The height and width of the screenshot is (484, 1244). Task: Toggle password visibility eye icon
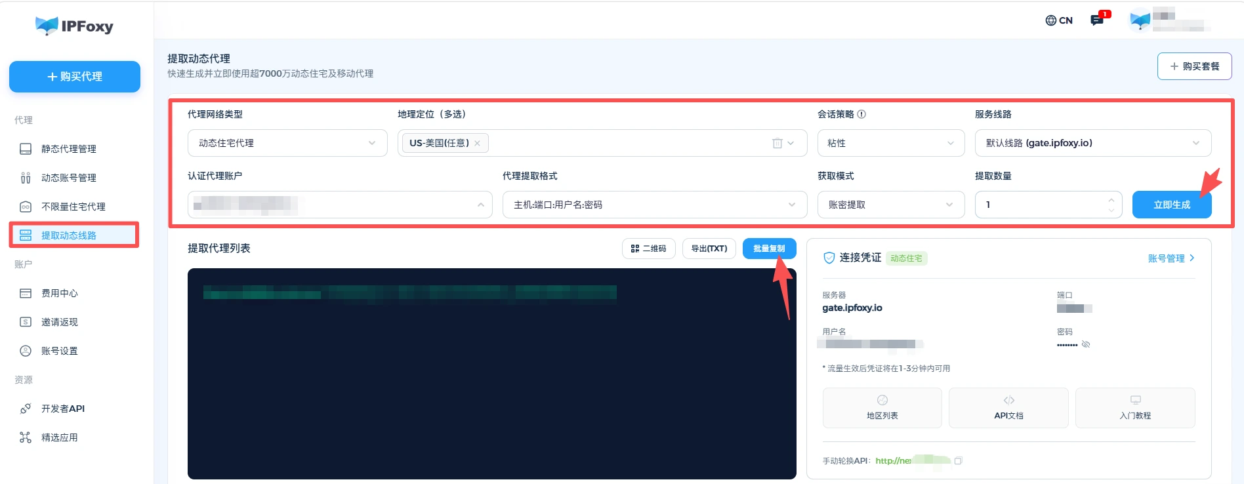click(x=1086, y=344)
